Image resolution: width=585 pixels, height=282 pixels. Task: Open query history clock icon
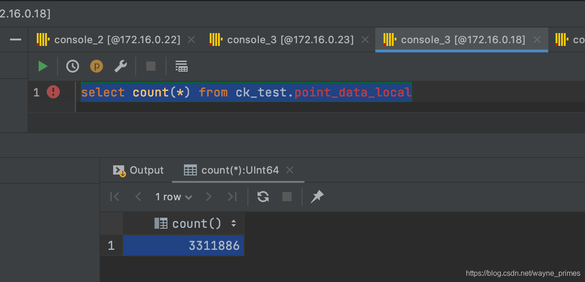tap(72, 67)
